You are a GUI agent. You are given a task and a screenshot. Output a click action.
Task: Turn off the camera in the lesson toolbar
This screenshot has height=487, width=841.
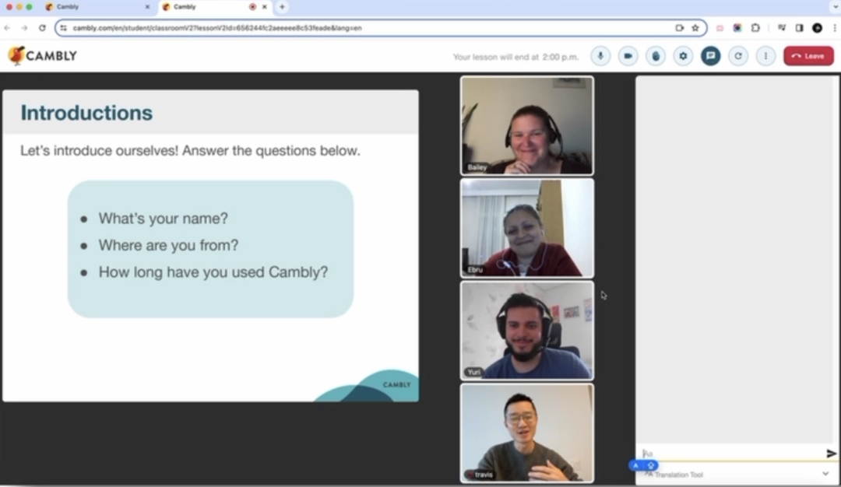click(628, 56)
